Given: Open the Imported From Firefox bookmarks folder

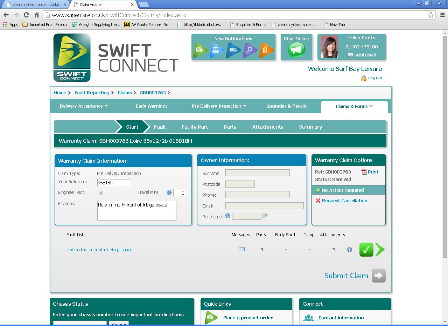Looking at the screenshot, I should (45, 25).
